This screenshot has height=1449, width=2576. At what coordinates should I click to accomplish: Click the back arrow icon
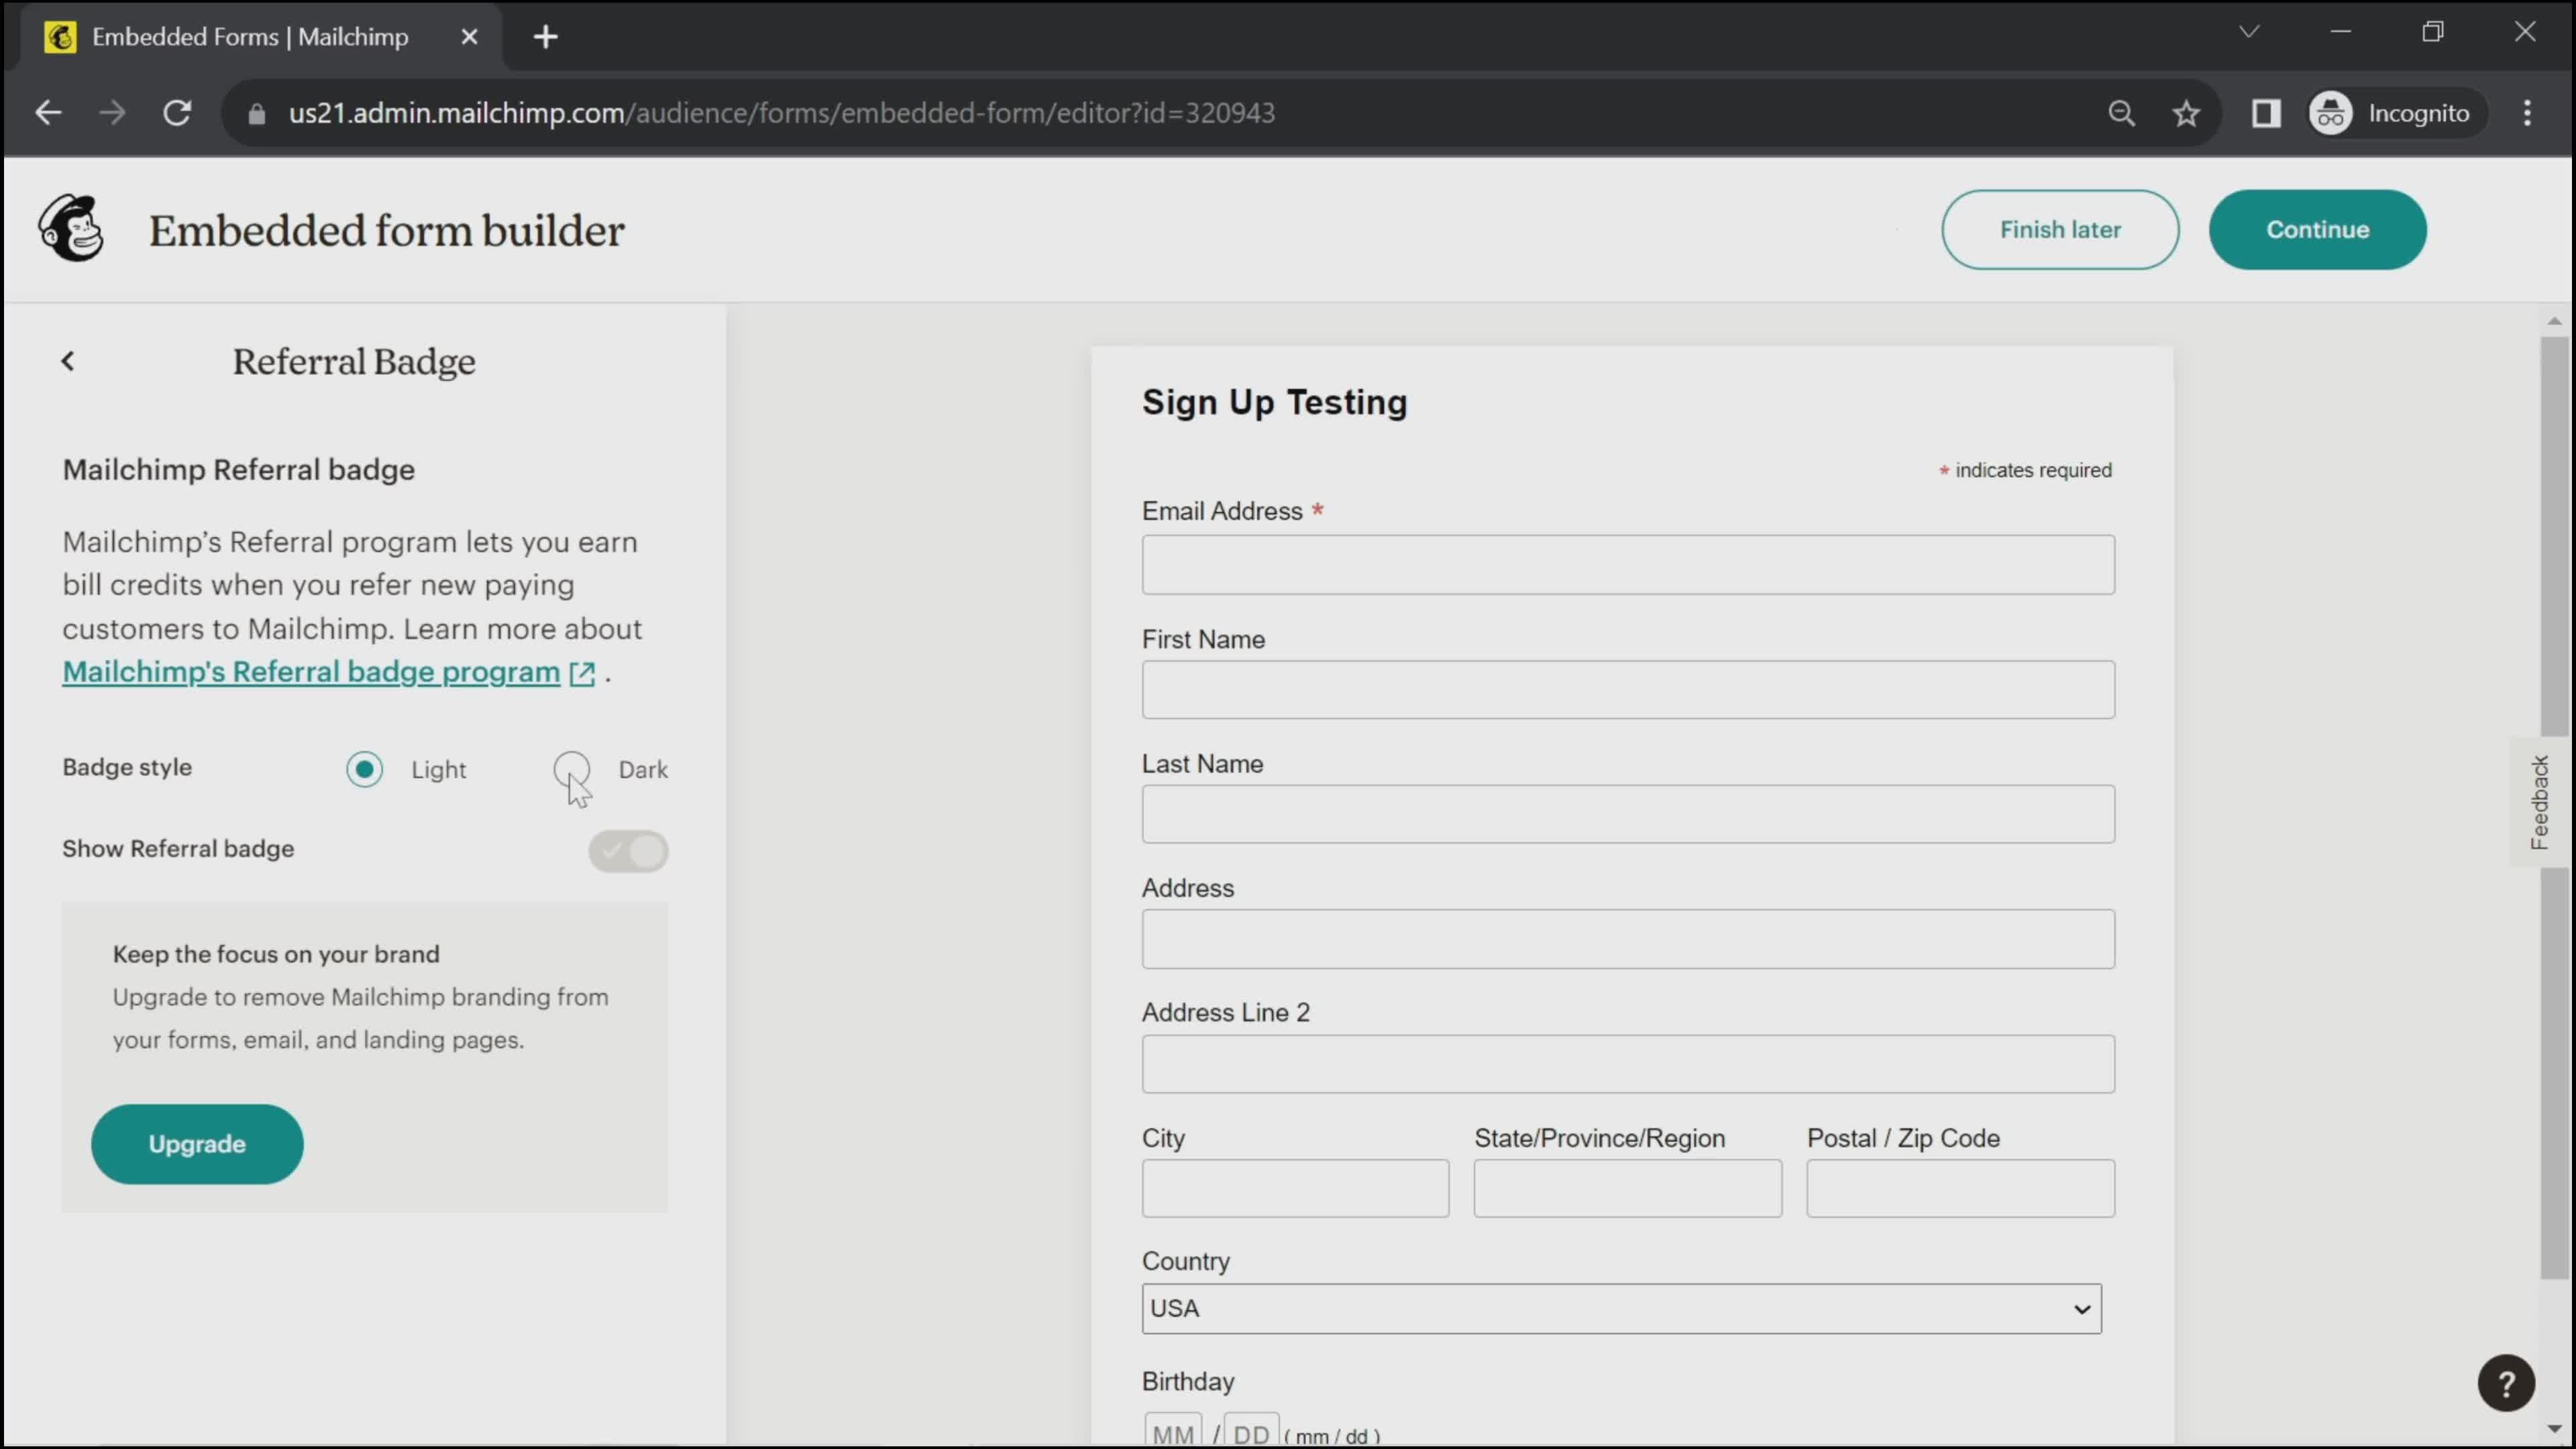(x=67, y=361)
